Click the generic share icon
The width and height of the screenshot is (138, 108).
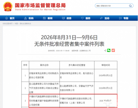(105, 51)
